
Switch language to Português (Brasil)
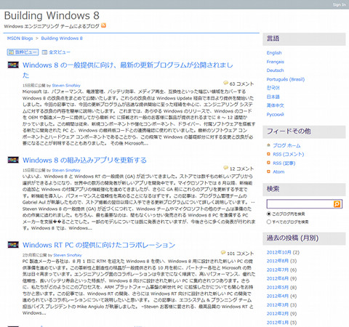pyautogui.click(x=286, y=79)
